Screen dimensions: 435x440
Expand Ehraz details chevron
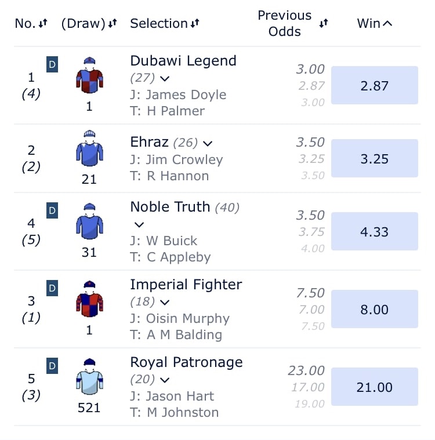point(208,143)
